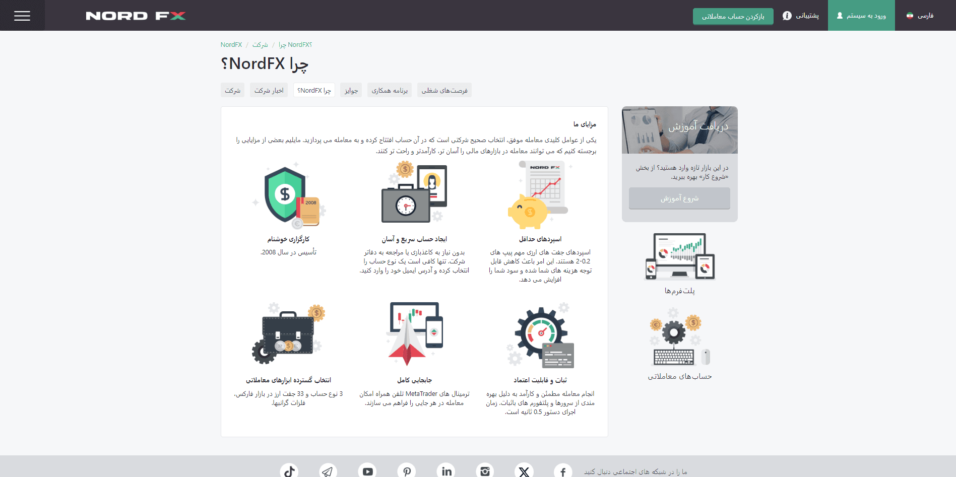Click the Why NordFX page heading
Viewport: 956px width, 477px height.
pos(265,64)
